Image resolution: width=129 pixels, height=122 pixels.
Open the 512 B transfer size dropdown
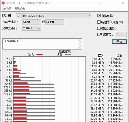click(x=31, y=22)
